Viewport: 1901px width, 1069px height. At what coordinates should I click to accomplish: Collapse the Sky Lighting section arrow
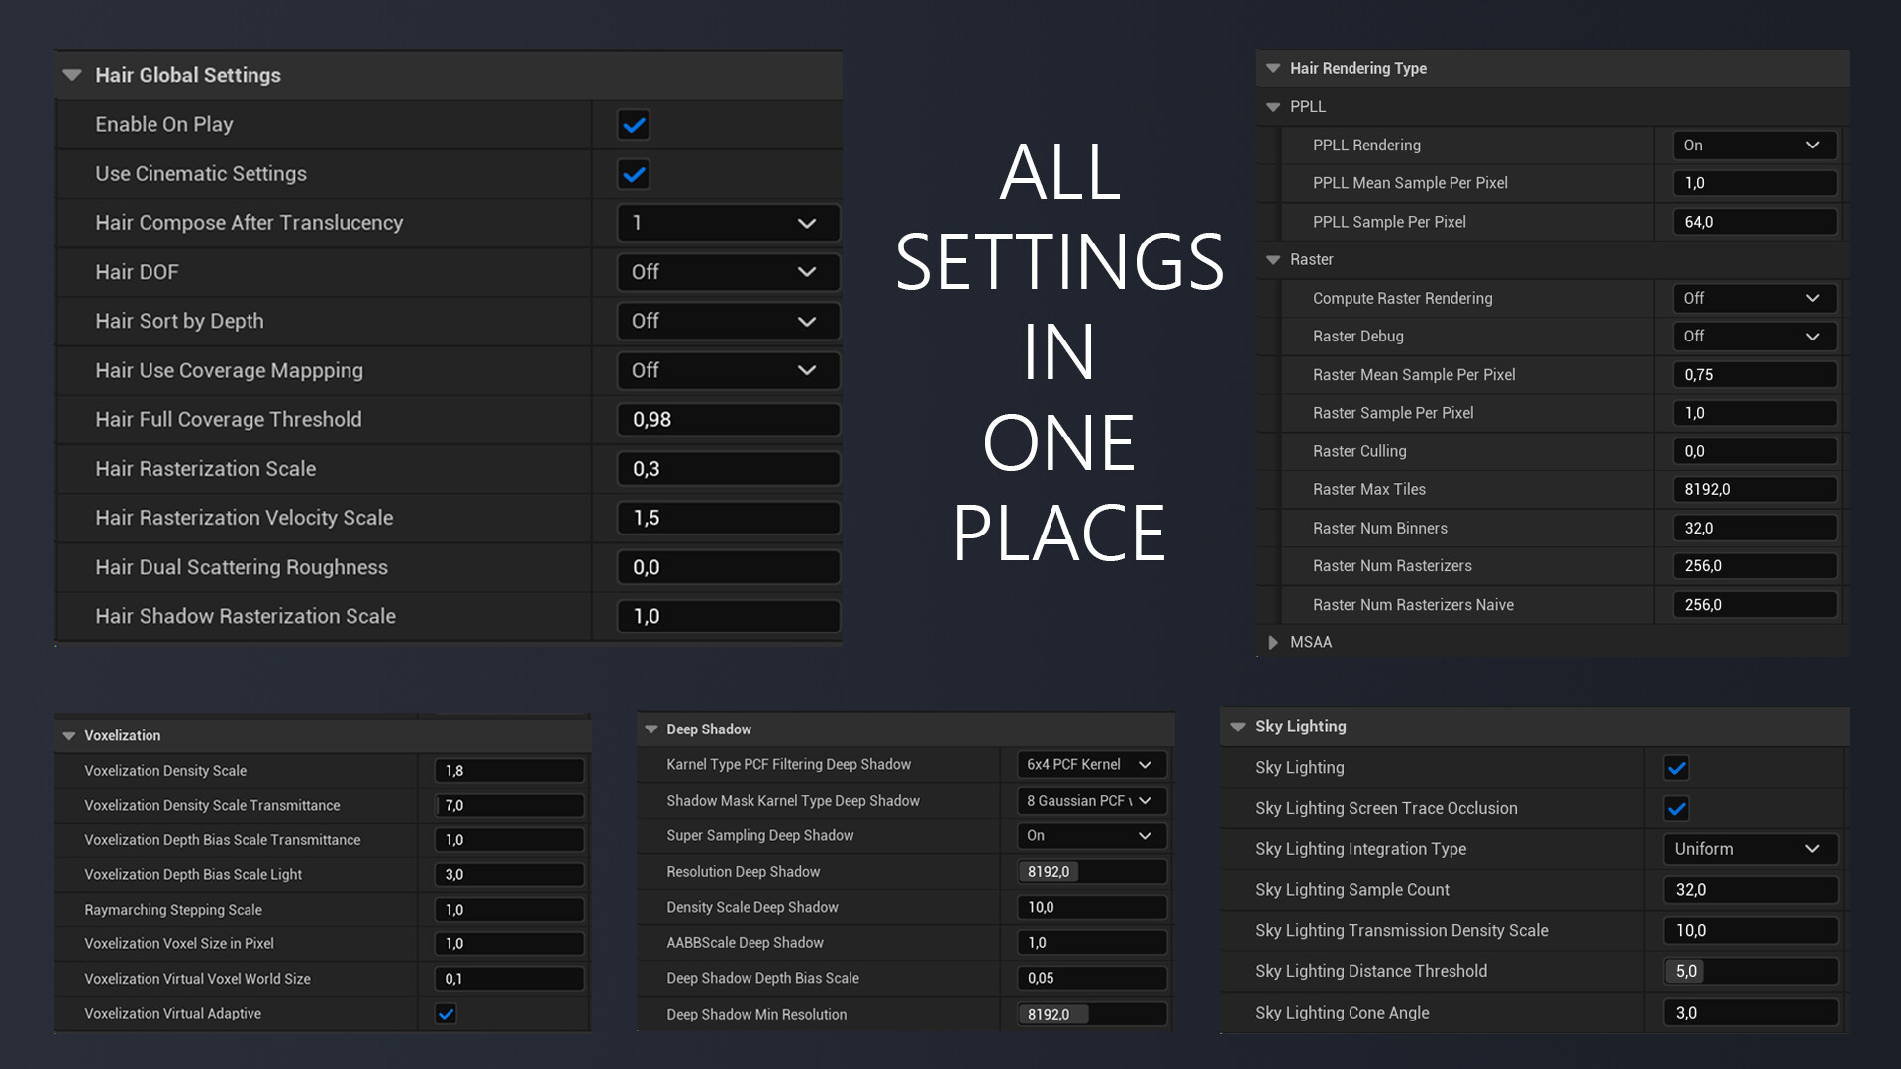tap(1238, 727)
